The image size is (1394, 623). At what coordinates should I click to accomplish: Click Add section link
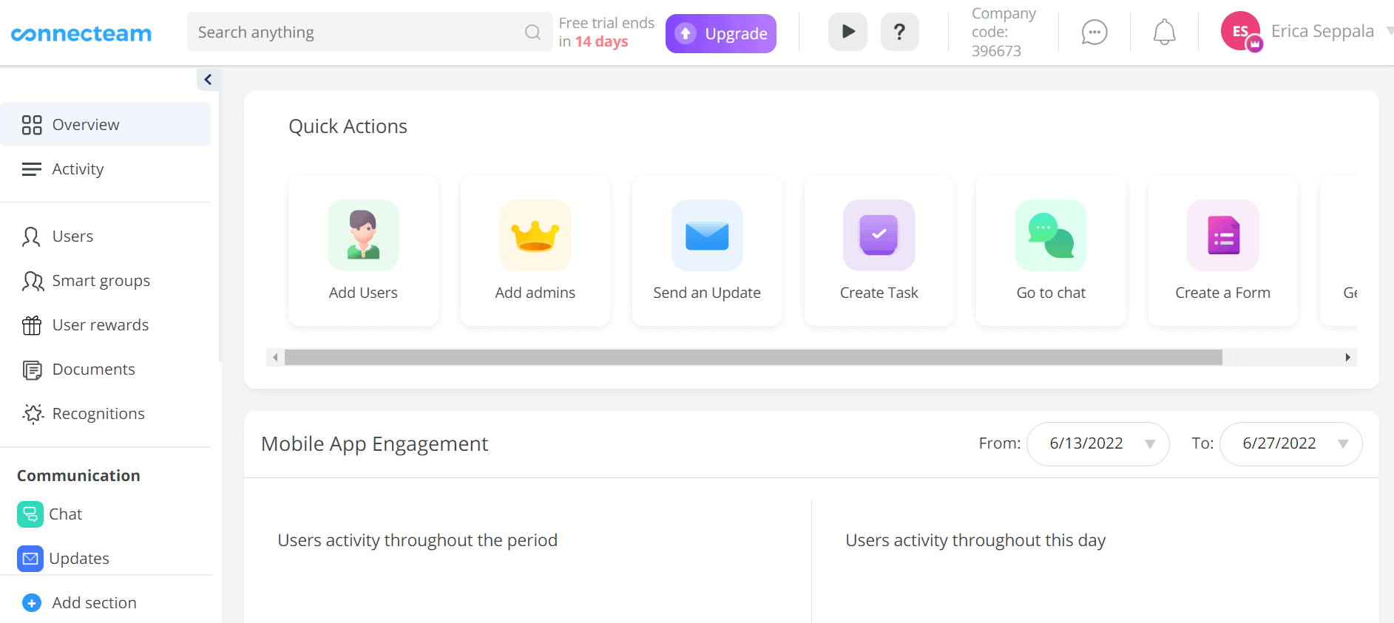coord(94,603)
